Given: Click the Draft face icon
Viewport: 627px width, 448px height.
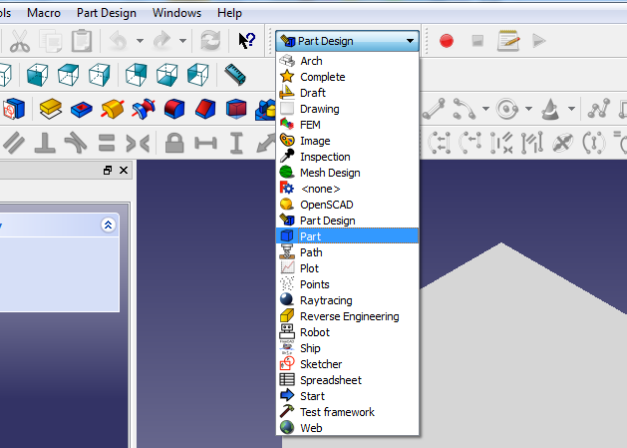Looking at the screenshot, I should point(236,109).
